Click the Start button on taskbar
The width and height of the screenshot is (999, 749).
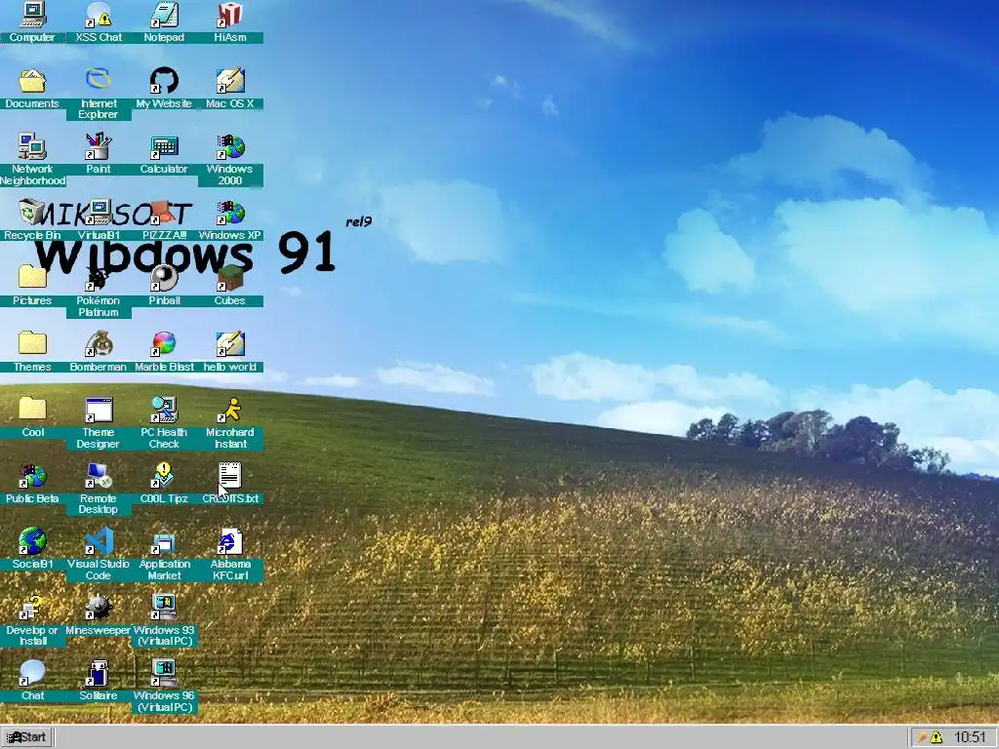pyautogui.click(x=26, y=737)
